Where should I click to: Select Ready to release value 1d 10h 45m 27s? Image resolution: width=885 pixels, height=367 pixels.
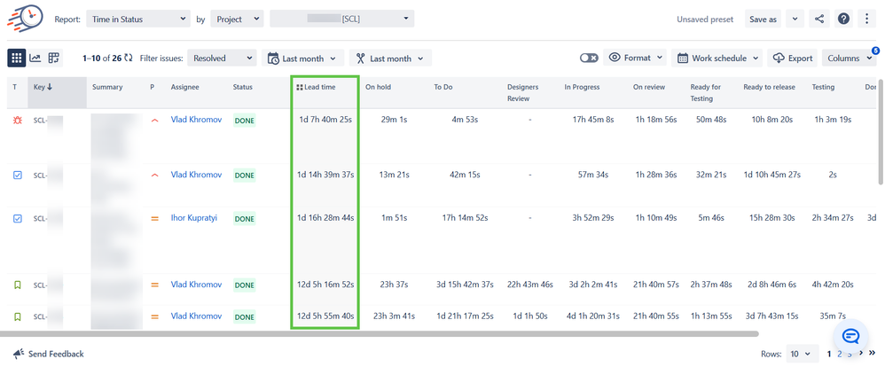(772, 175)
